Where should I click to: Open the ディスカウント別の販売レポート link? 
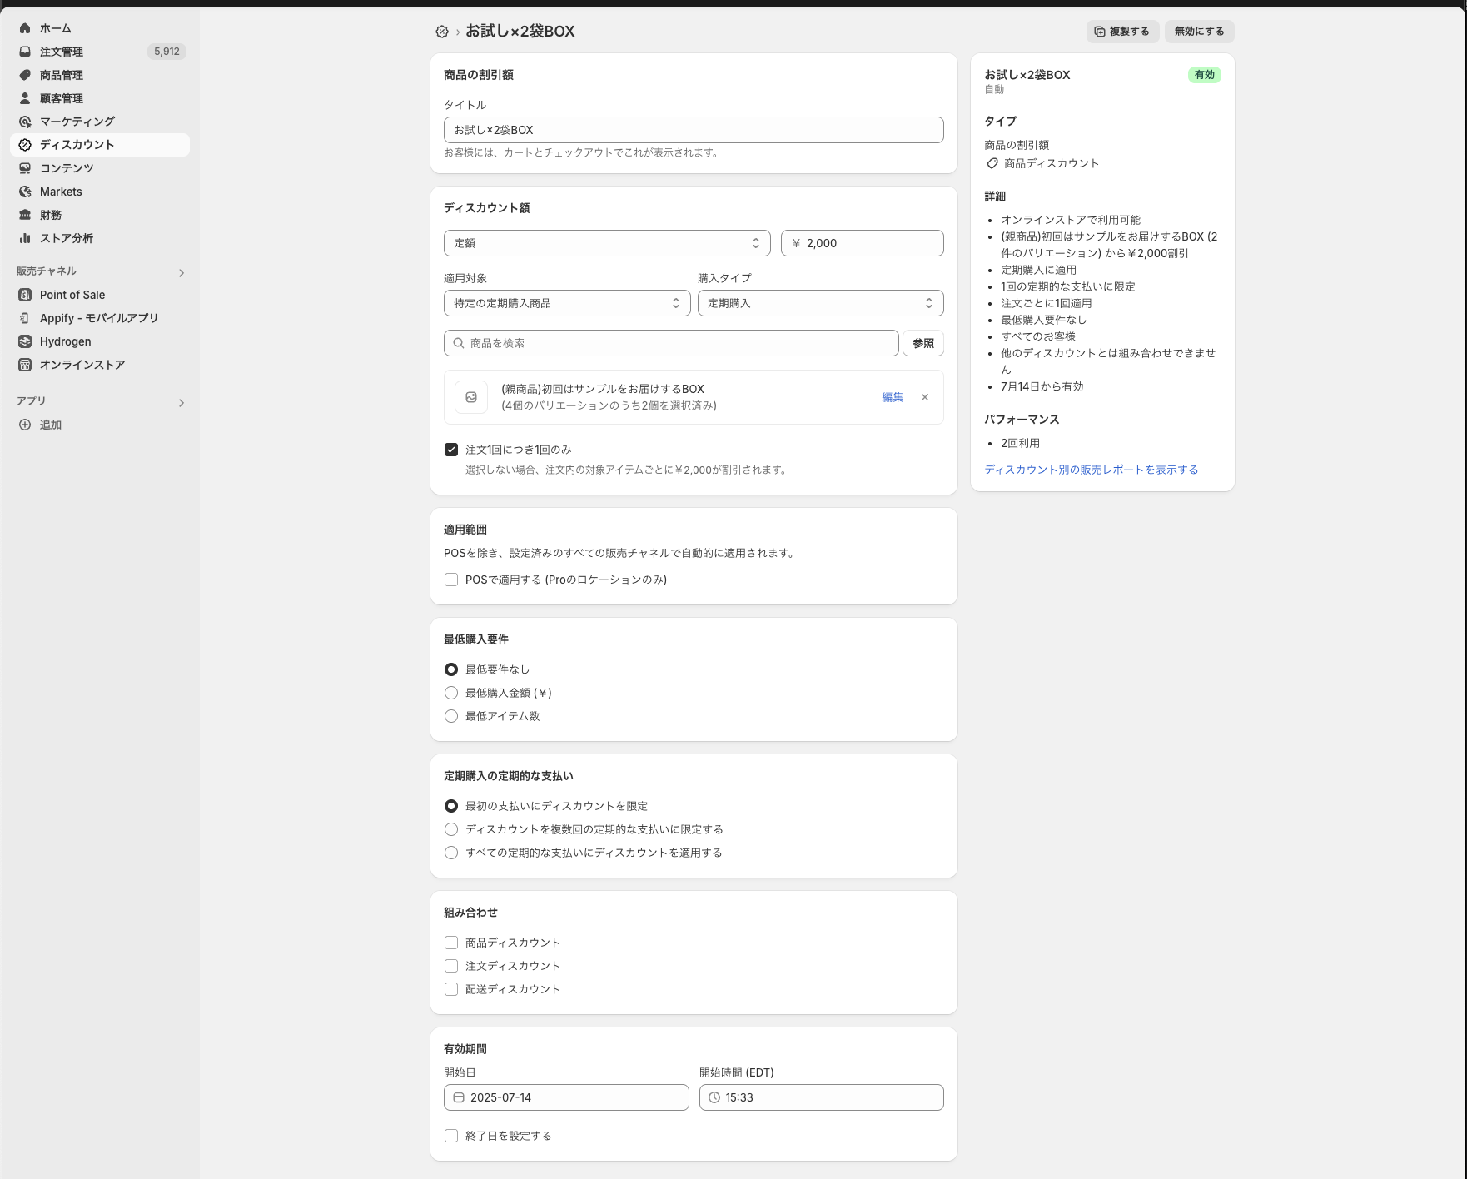coord(1091,470)
